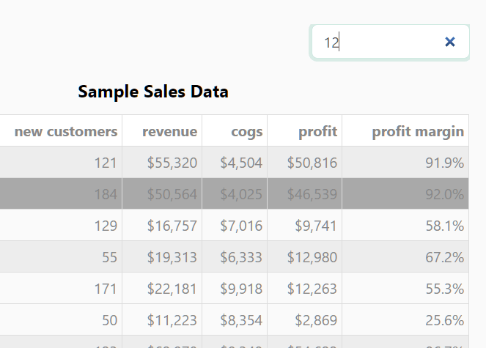Screen dimensions: 486x348
Task: Select the new customers cell showing 171
Action: coord(106,289)
